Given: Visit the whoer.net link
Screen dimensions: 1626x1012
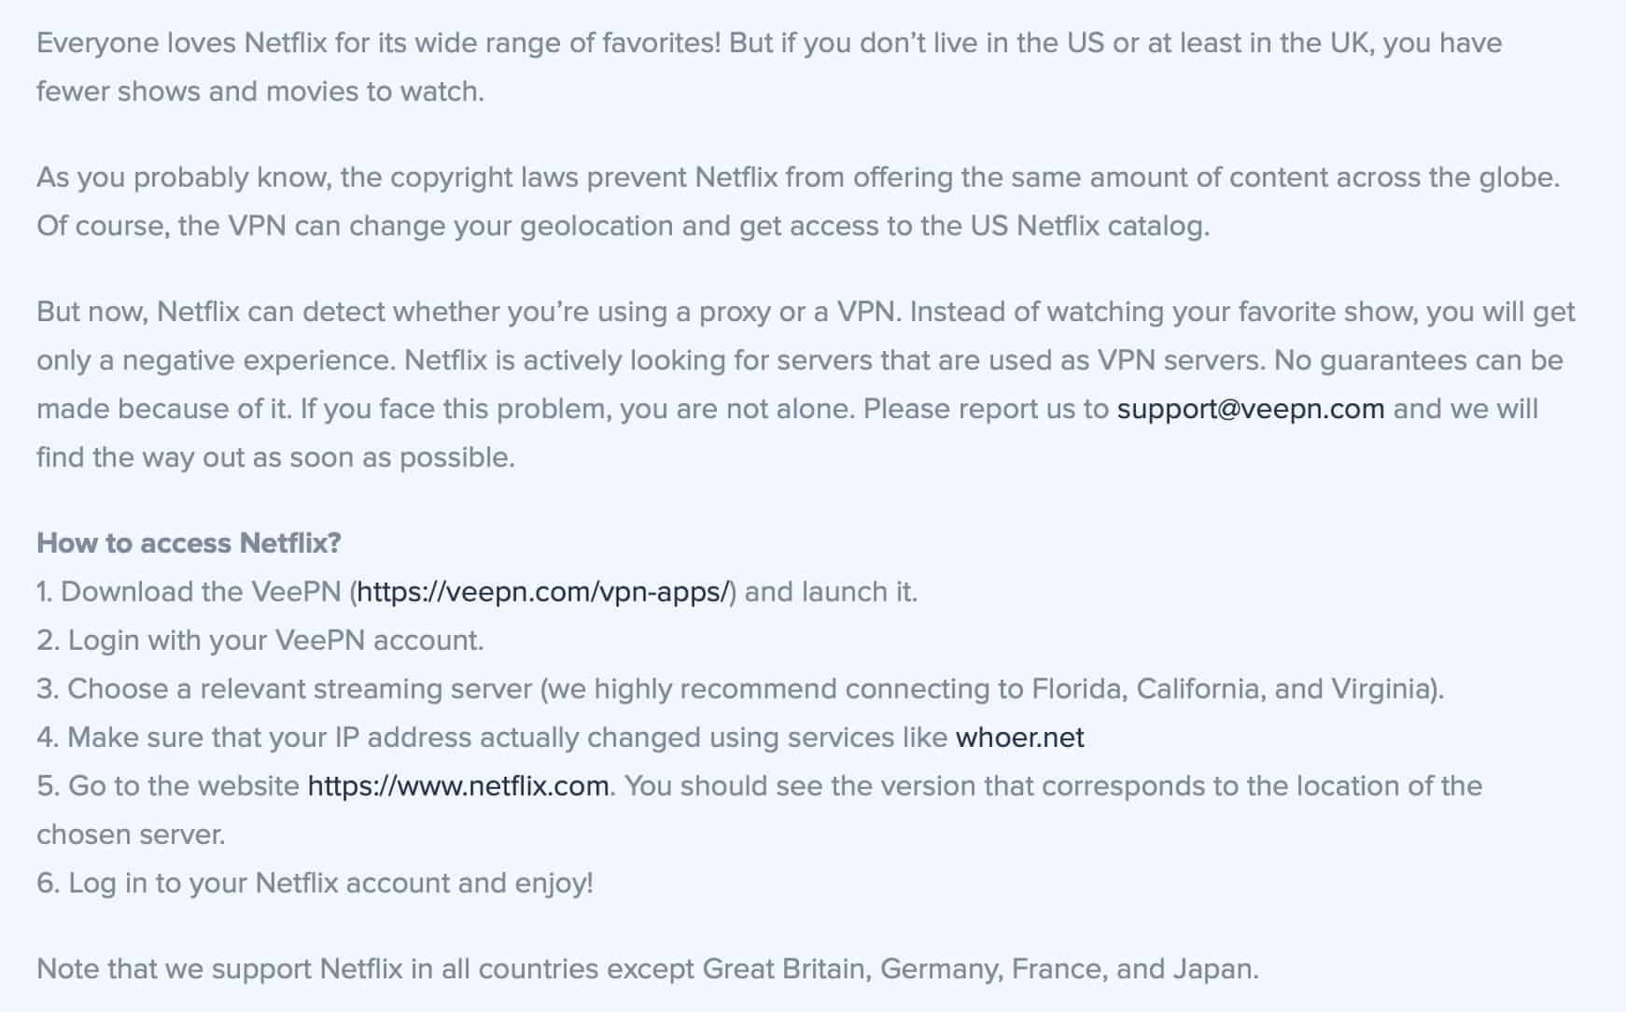Looking at the screenshot, I should [1020, 738].
